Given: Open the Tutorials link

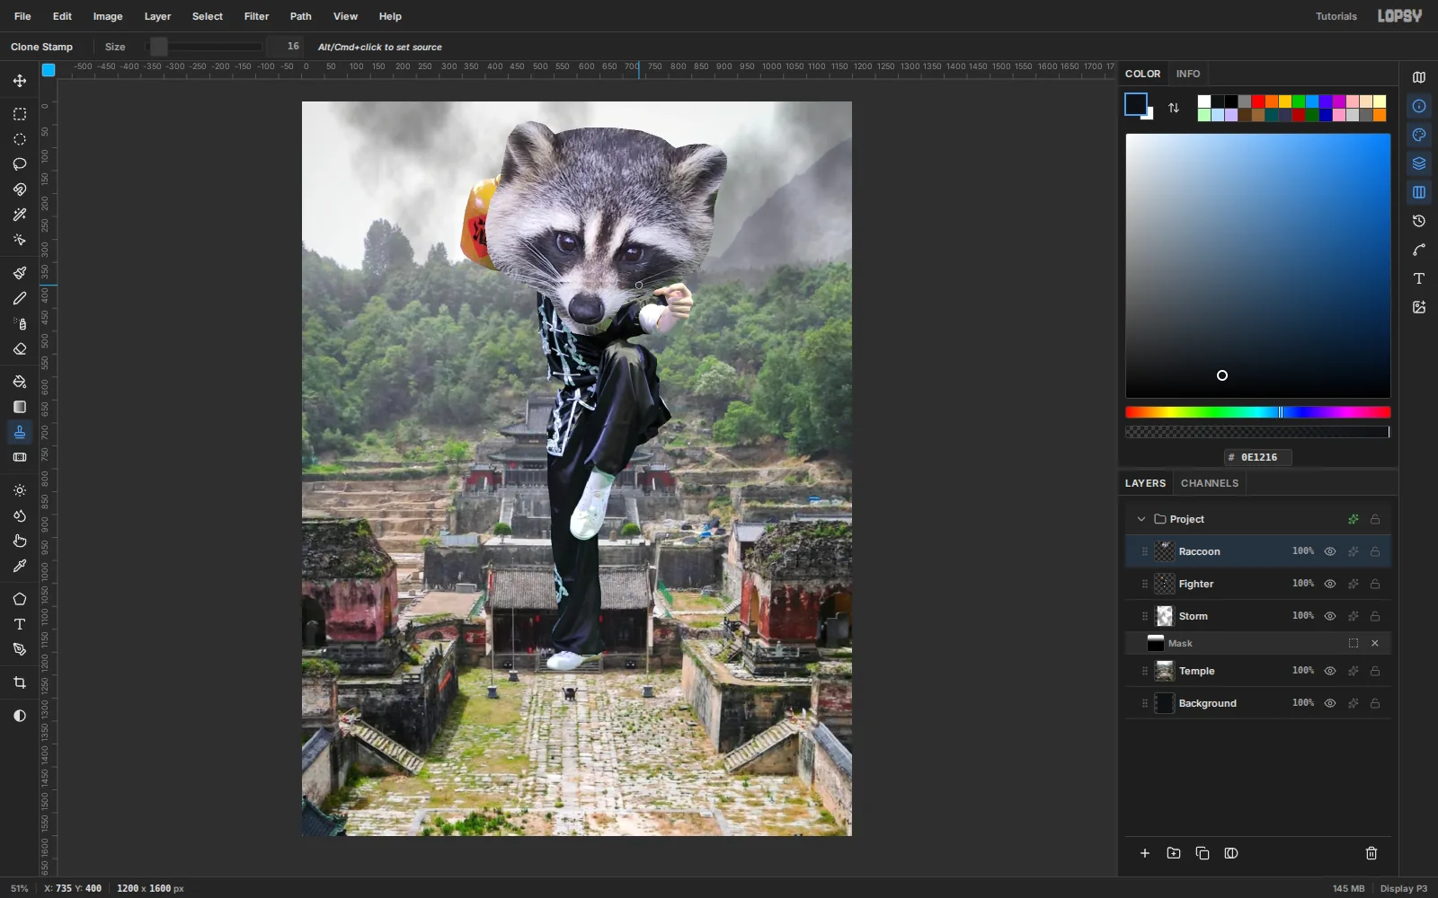Looking at the screenshot, I should (x=1336, y=16).
